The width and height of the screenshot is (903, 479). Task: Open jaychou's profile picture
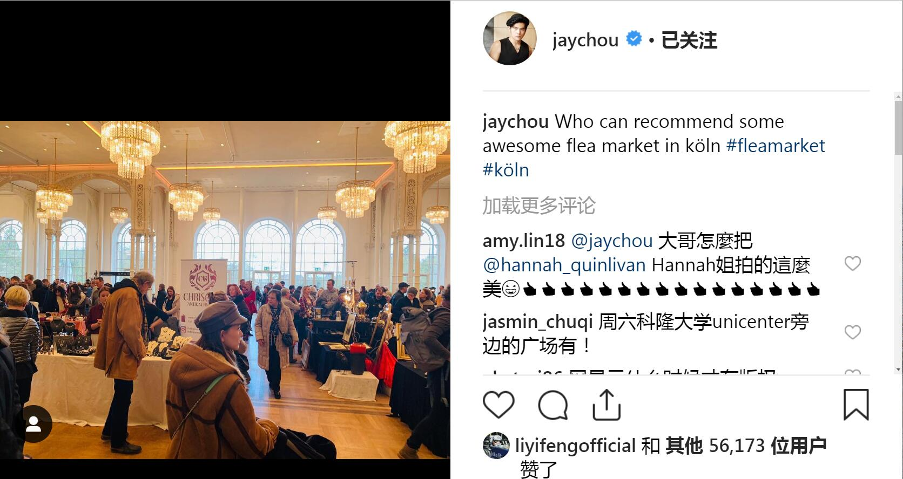click(509, 39)
